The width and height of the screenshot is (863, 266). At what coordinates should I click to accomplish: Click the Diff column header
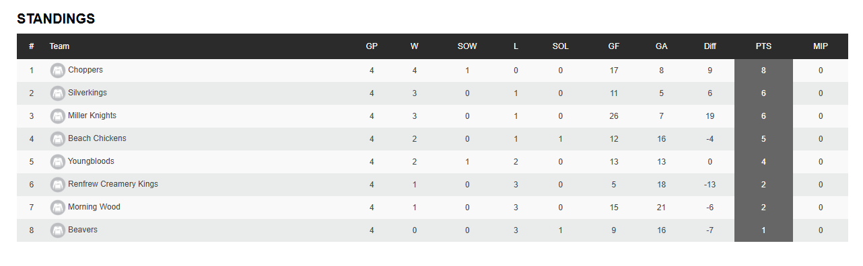coord(710,46)
